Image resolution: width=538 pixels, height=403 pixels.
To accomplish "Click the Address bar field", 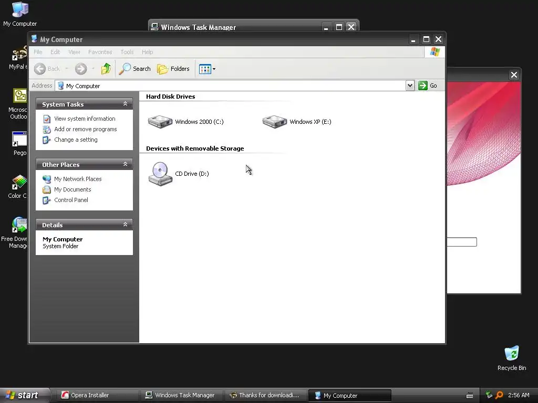I will [231, 86].
